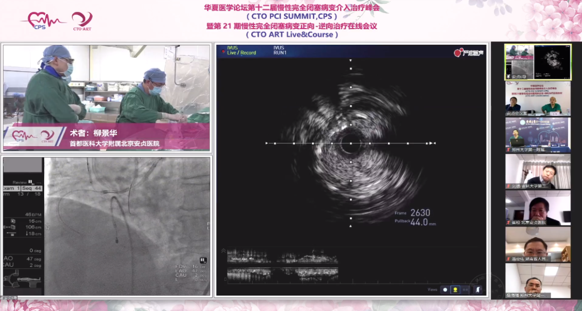Click the RUN1 label in the IVUS panel
Image resolution: width=582 pixels, height=311 pixels.
coord(280,53)
